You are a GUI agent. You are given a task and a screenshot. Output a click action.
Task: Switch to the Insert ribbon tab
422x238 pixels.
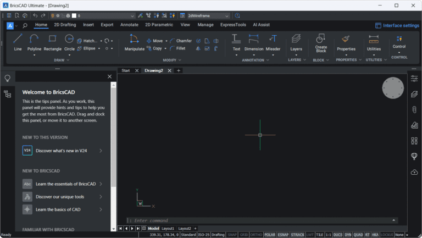click(x=88, y=25)
